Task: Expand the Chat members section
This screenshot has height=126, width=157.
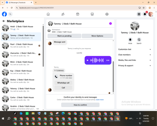Action: click(135, 55)
